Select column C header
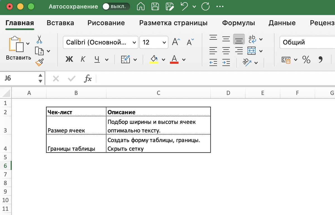This screenshot has width=335, height=215. click(x=158, y=93)
